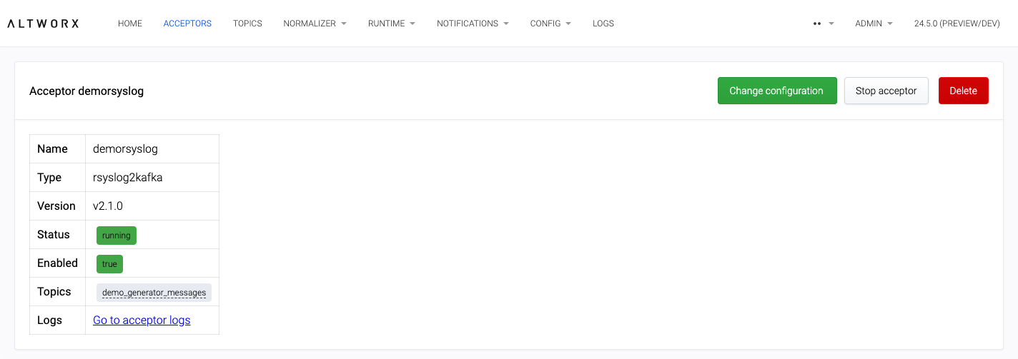Follow the Go to acceptor logs link
The height and width of the screenshot is (359, 1018).
(x=142, y=320)
